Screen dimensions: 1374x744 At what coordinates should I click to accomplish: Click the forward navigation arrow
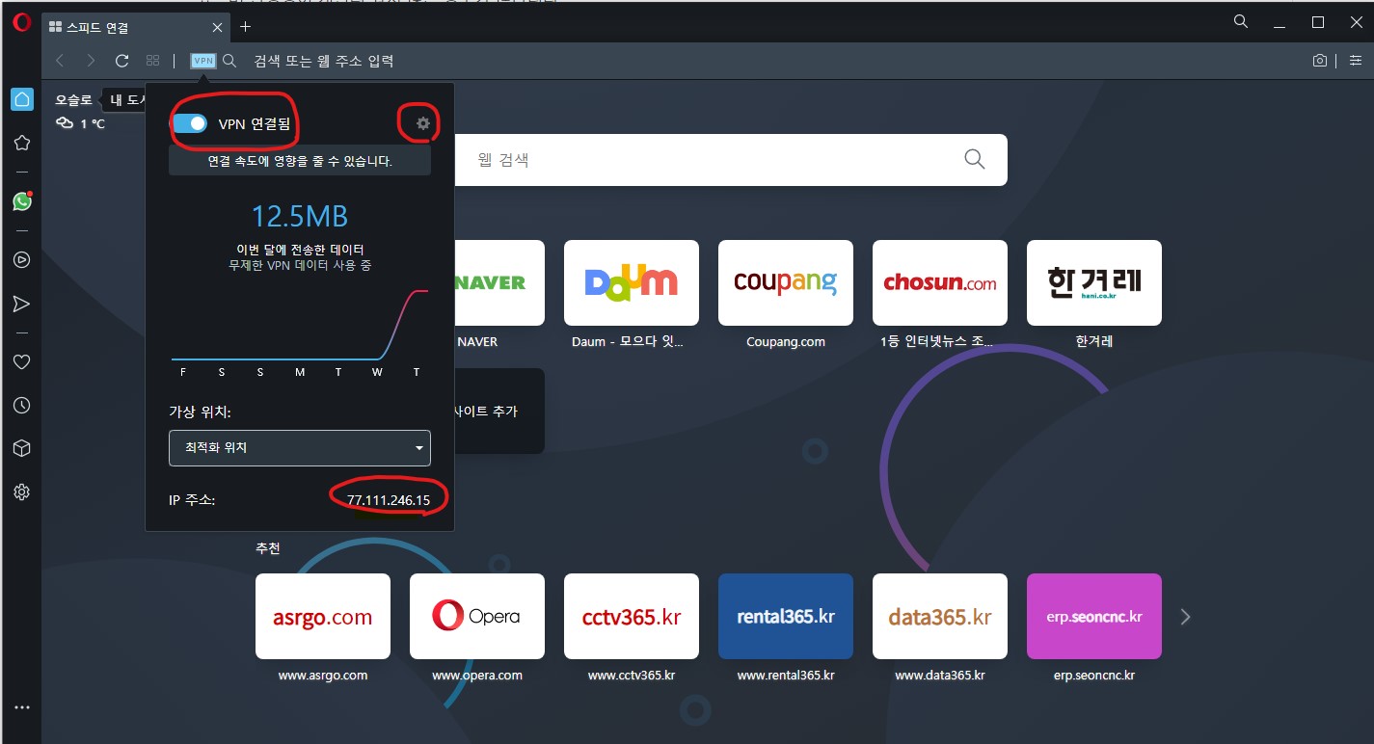[x=91, y=61]
